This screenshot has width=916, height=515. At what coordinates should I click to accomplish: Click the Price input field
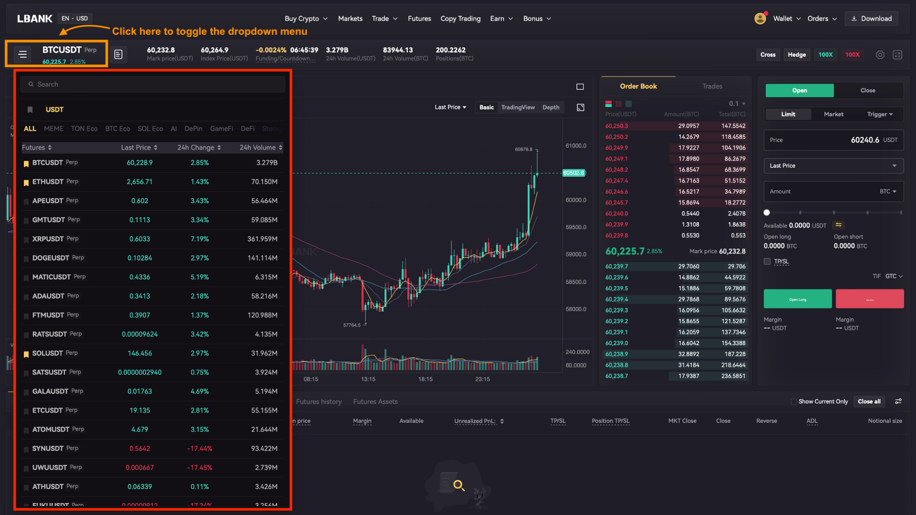pyautogui.click(x=833, y=140)
